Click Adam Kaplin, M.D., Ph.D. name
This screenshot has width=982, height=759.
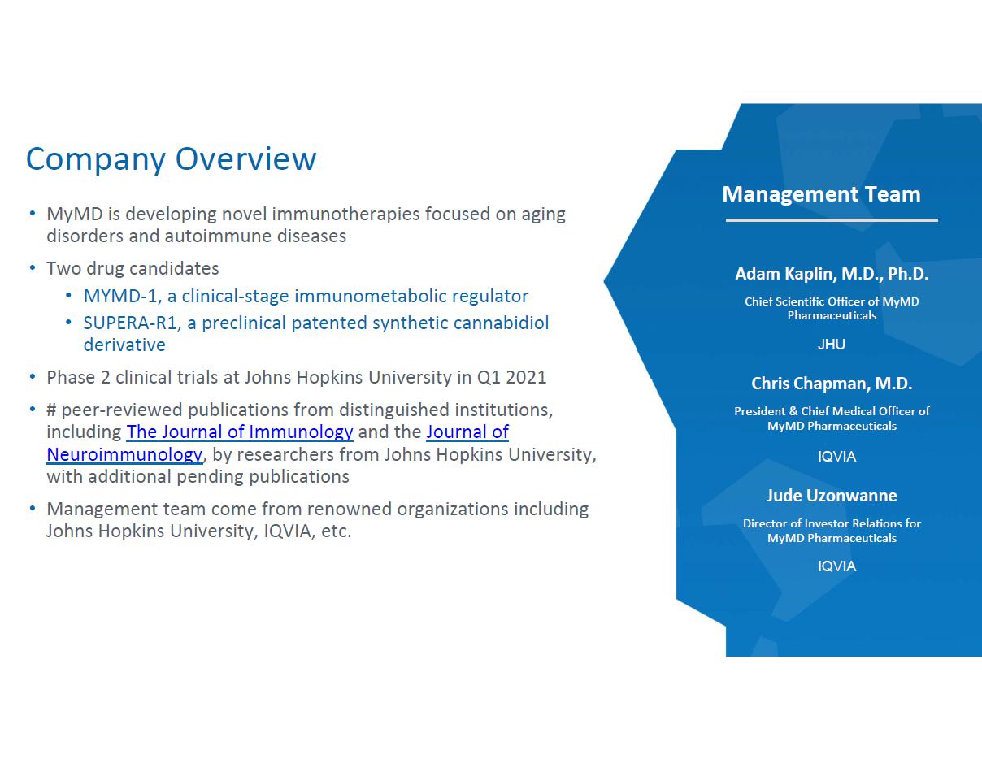(831, 274)
